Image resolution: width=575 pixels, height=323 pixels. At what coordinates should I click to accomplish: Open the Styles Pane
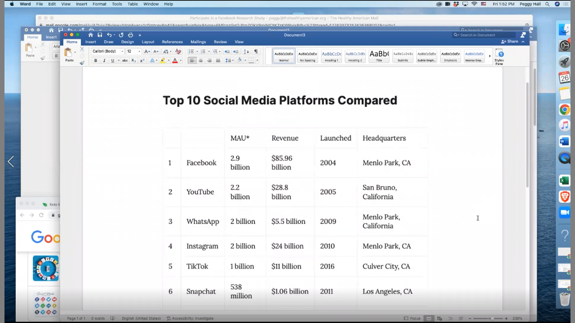click(499, 57)
